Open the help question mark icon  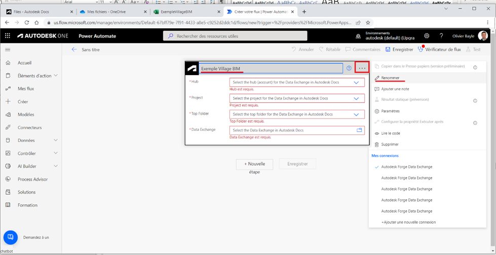click(441, 36)
